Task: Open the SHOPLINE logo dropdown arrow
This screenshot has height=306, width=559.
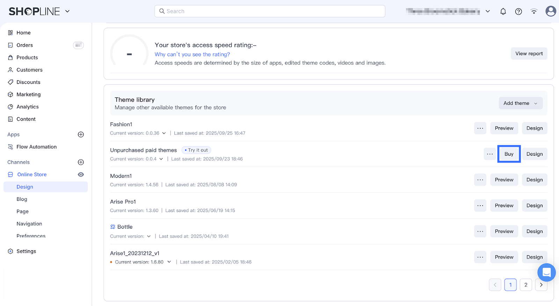Action: [67, 11]
